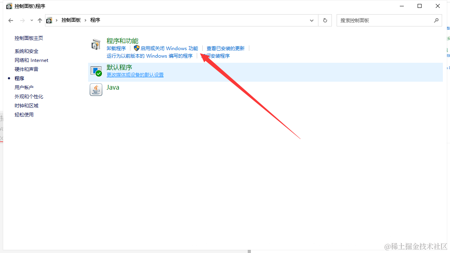
Task: Click the Java coffee cup icon
Action: [96, 90]
